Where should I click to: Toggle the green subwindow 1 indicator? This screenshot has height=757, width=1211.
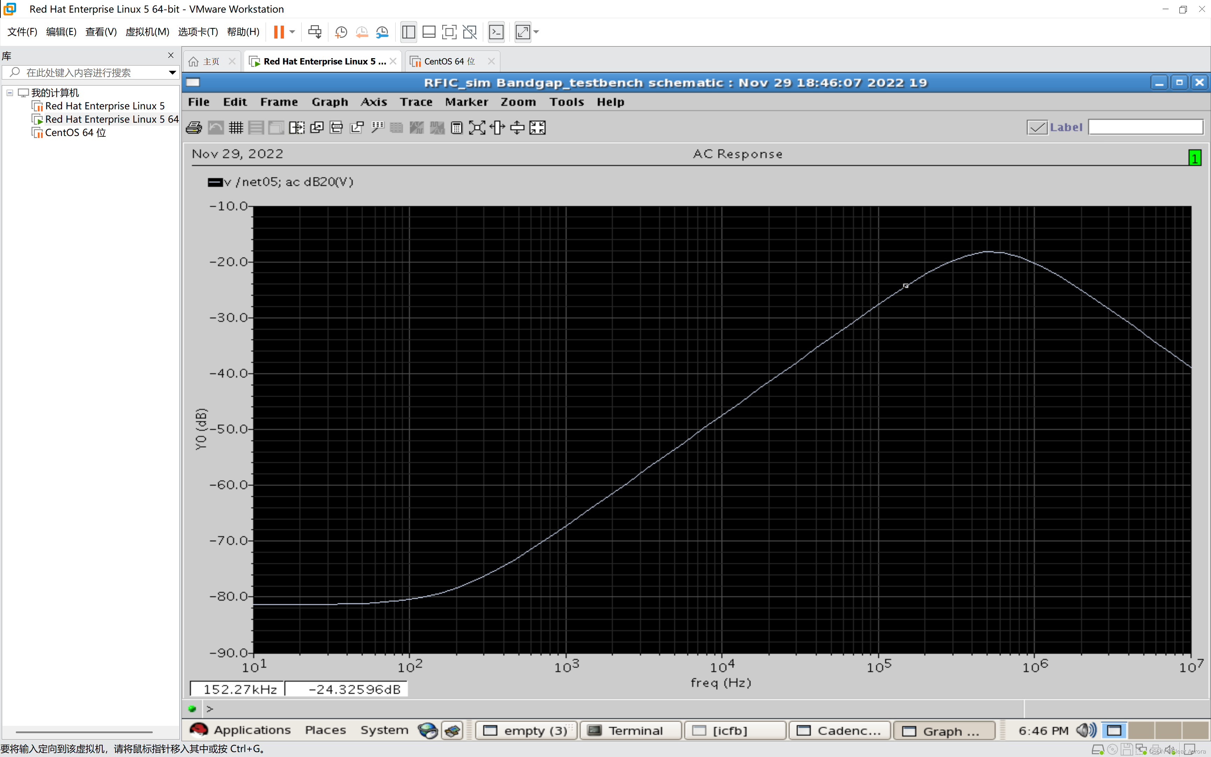pos(1195,158)
